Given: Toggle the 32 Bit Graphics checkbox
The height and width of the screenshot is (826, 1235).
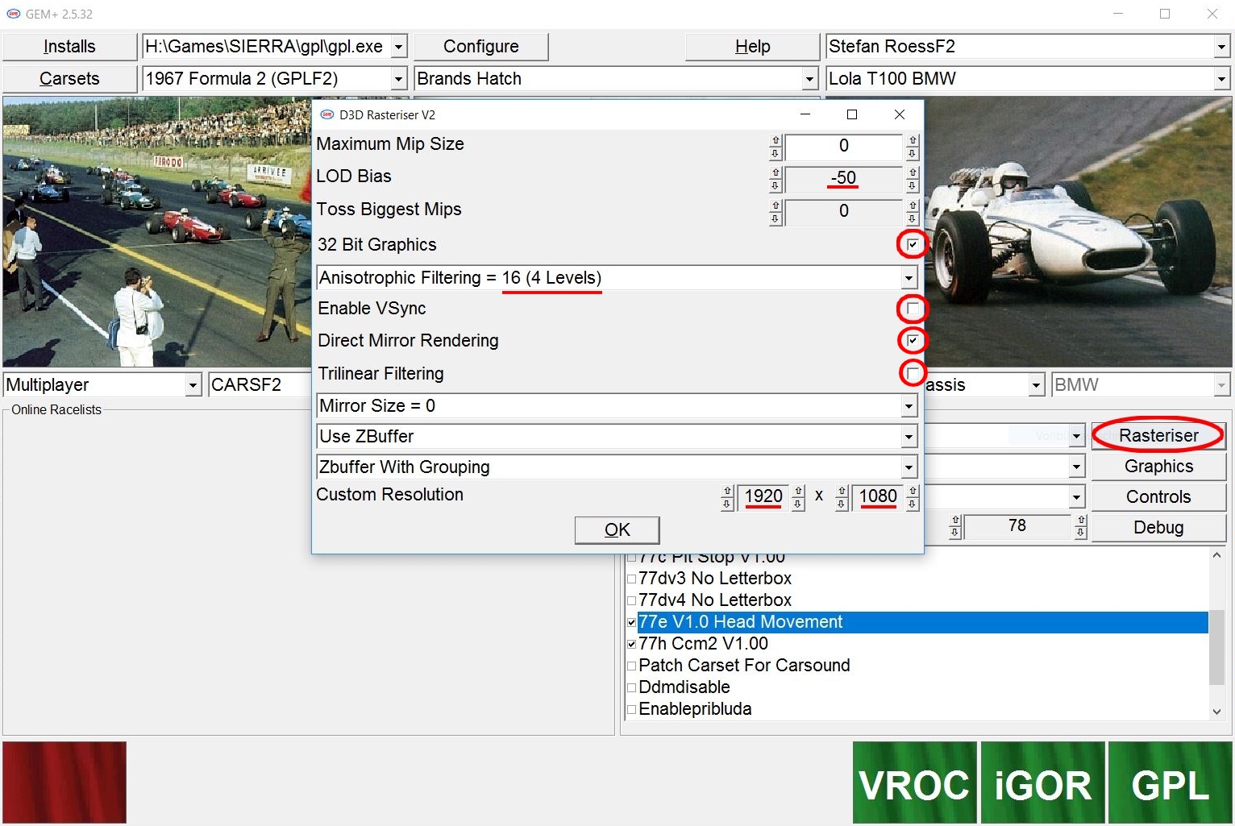Looking at the screenshot, I should point(912,244).
